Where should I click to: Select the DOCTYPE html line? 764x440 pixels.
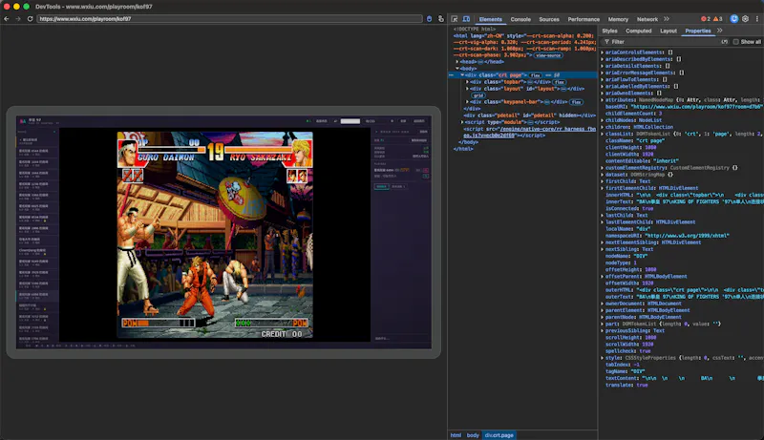(x=475, y=29)
